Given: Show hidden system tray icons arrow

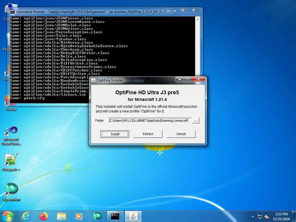Looking at the screenshot, I should click(253, 217).
